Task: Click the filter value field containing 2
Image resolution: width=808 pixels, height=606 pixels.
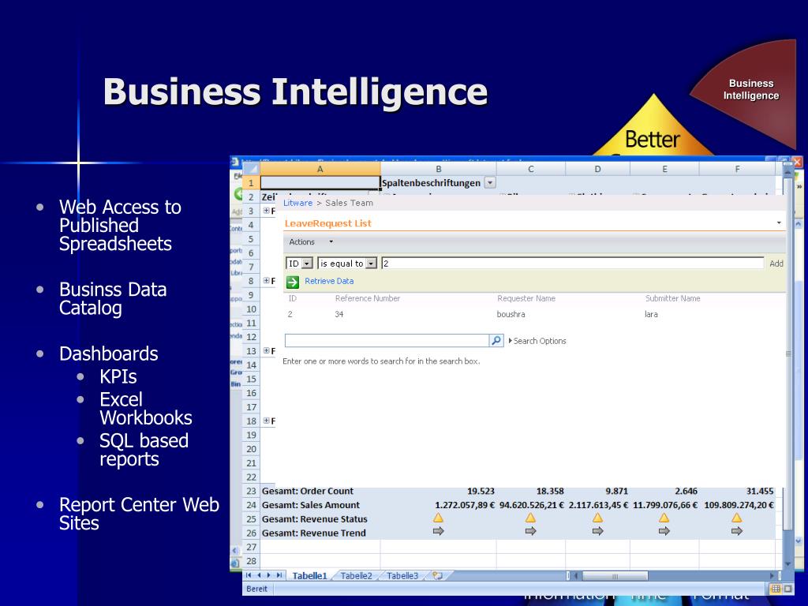Action: (573, 264)
